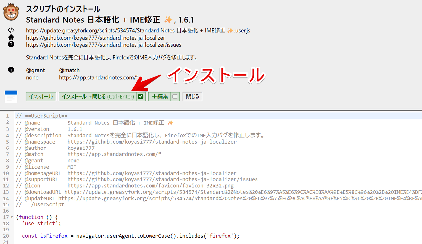
Task: Click the '// @description' code line
Action: click(x=140, y=135)
